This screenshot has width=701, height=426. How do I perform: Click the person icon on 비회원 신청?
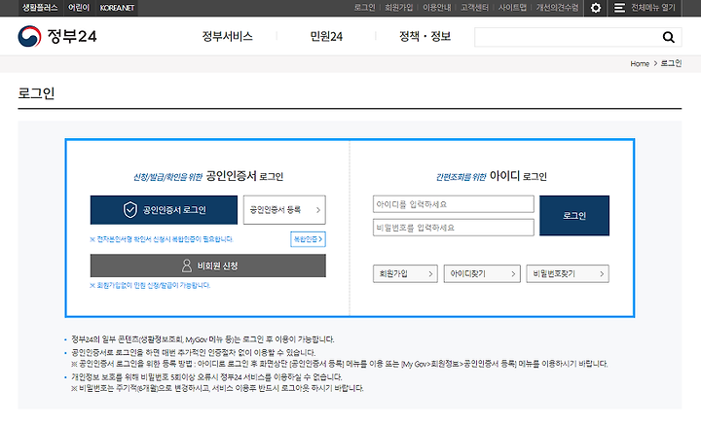click(187, 266)
